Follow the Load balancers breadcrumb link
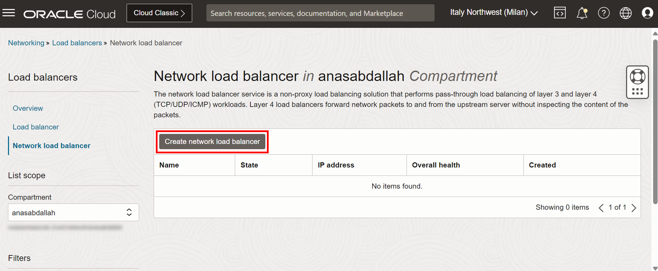 [77, 43]
